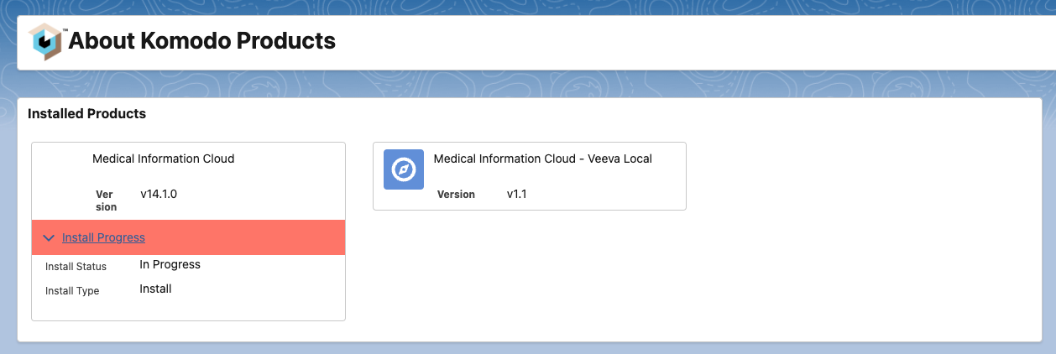Click the v1.1 version value
1056x354 pixels.
[516, 195]
